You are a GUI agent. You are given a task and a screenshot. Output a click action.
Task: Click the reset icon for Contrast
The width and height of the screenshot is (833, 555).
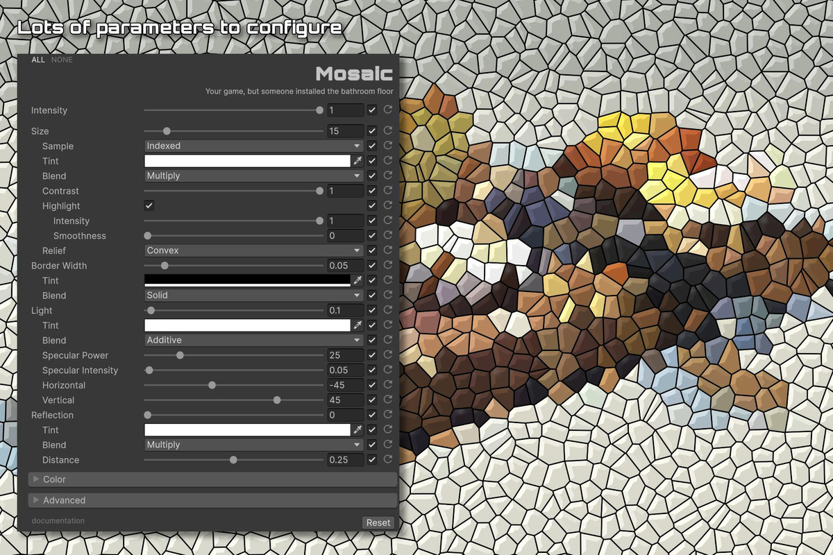point(388,191)
